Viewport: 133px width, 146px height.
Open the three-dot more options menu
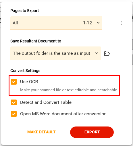[x=121, y=23]
